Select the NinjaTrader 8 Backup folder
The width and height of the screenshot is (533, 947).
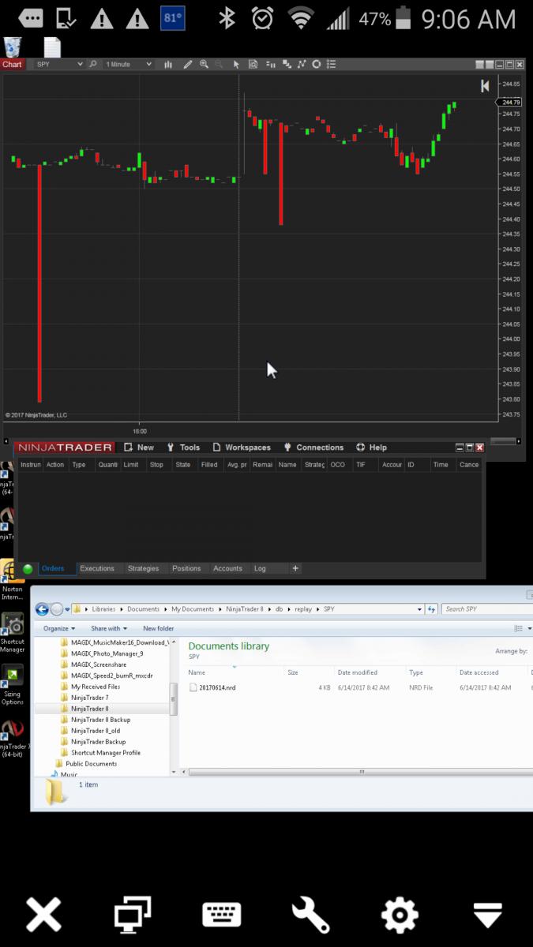(x=100, y=720)
